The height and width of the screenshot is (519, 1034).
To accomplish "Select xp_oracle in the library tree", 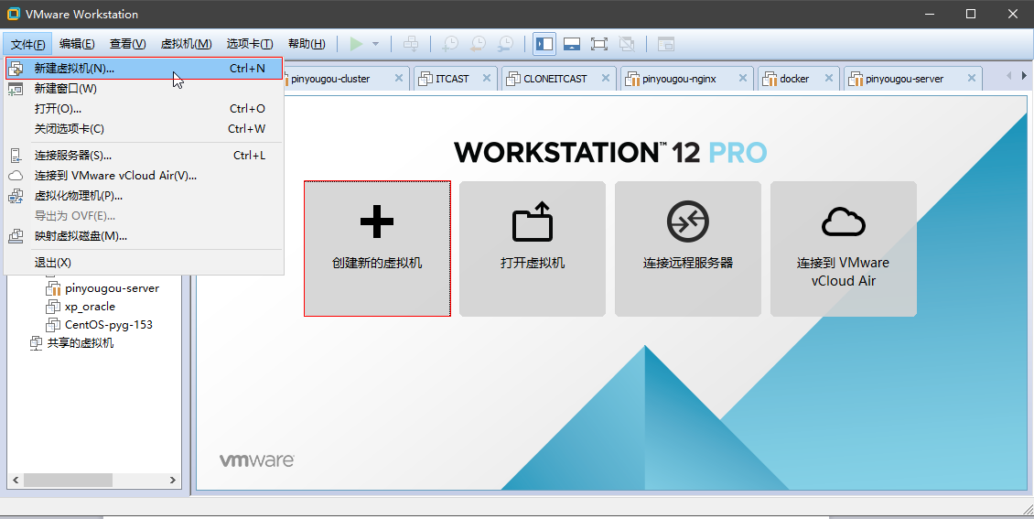I will 90,307.
